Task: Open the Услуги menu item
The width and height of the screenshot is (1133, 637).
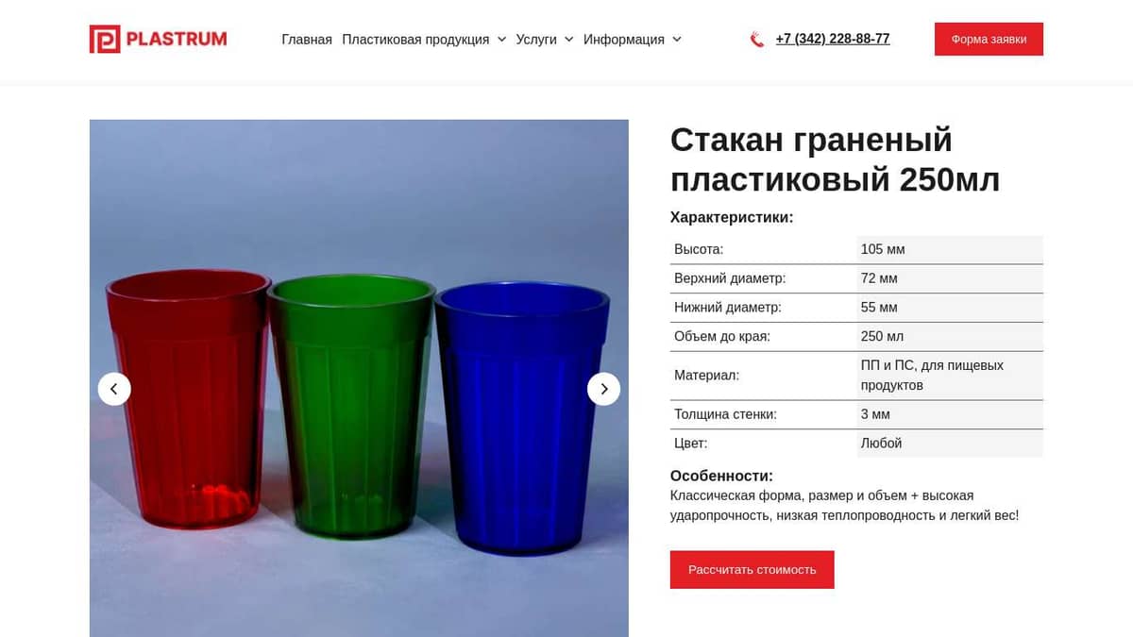Action: pyautogui.click(x=536, y=40)
